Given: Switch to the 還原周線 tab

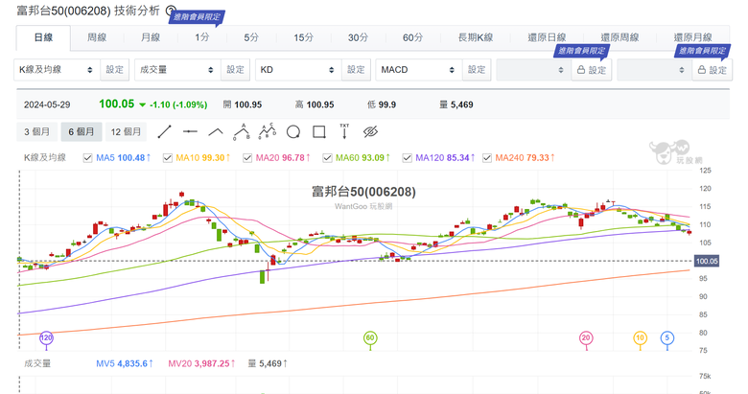Looking at the screenshot, I should (x=619, y=37).
